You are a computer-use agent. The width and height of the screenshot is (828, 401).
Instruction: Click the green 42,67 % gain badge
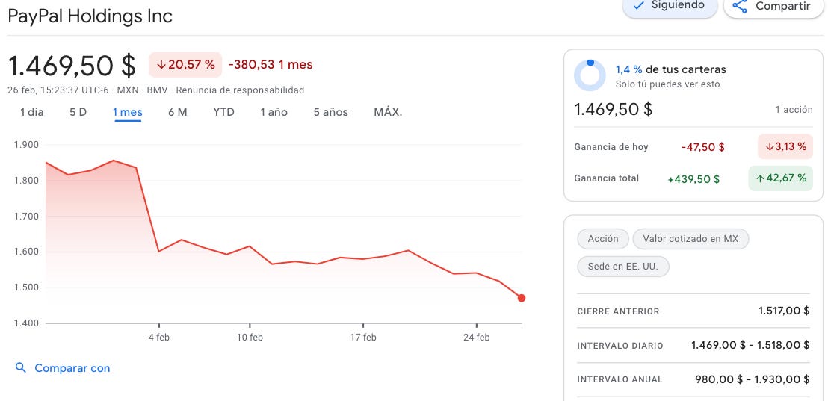click(780, 178)
